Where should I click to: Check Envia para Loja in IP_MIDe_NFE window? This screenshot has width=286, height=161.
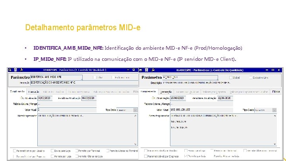(186, 151)
